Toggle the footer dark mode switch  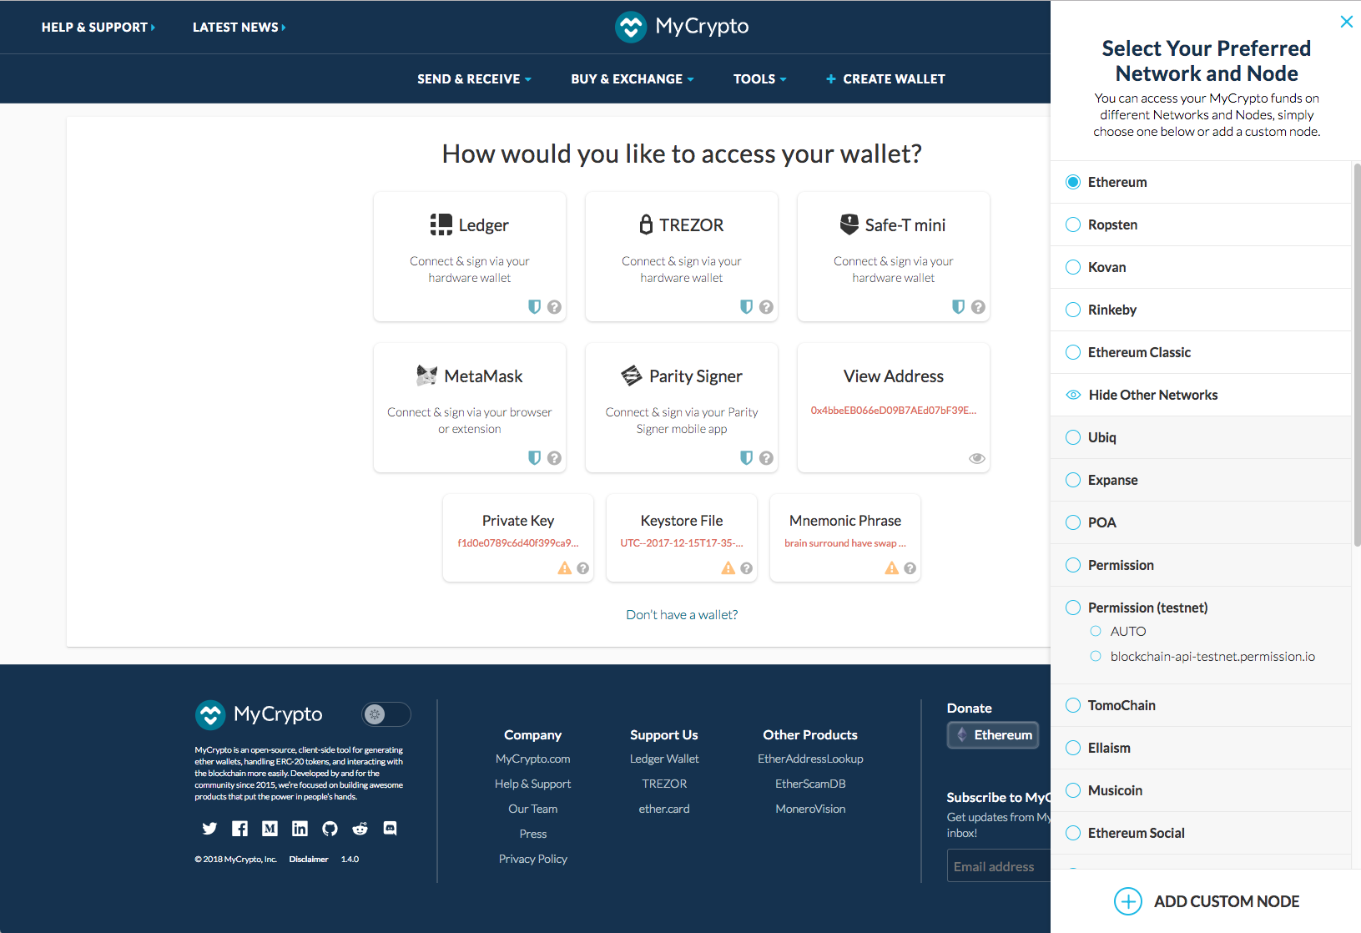click(386, 714)
